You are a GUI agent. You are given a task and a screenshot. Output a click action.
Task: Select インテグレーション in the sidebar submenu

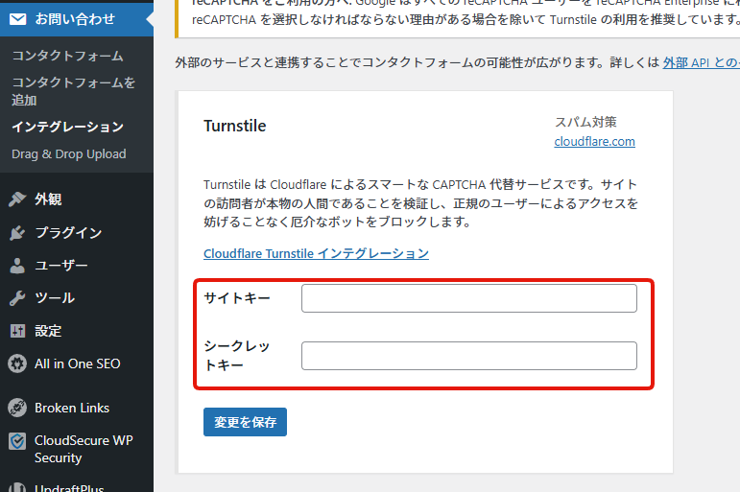point(67,127)
